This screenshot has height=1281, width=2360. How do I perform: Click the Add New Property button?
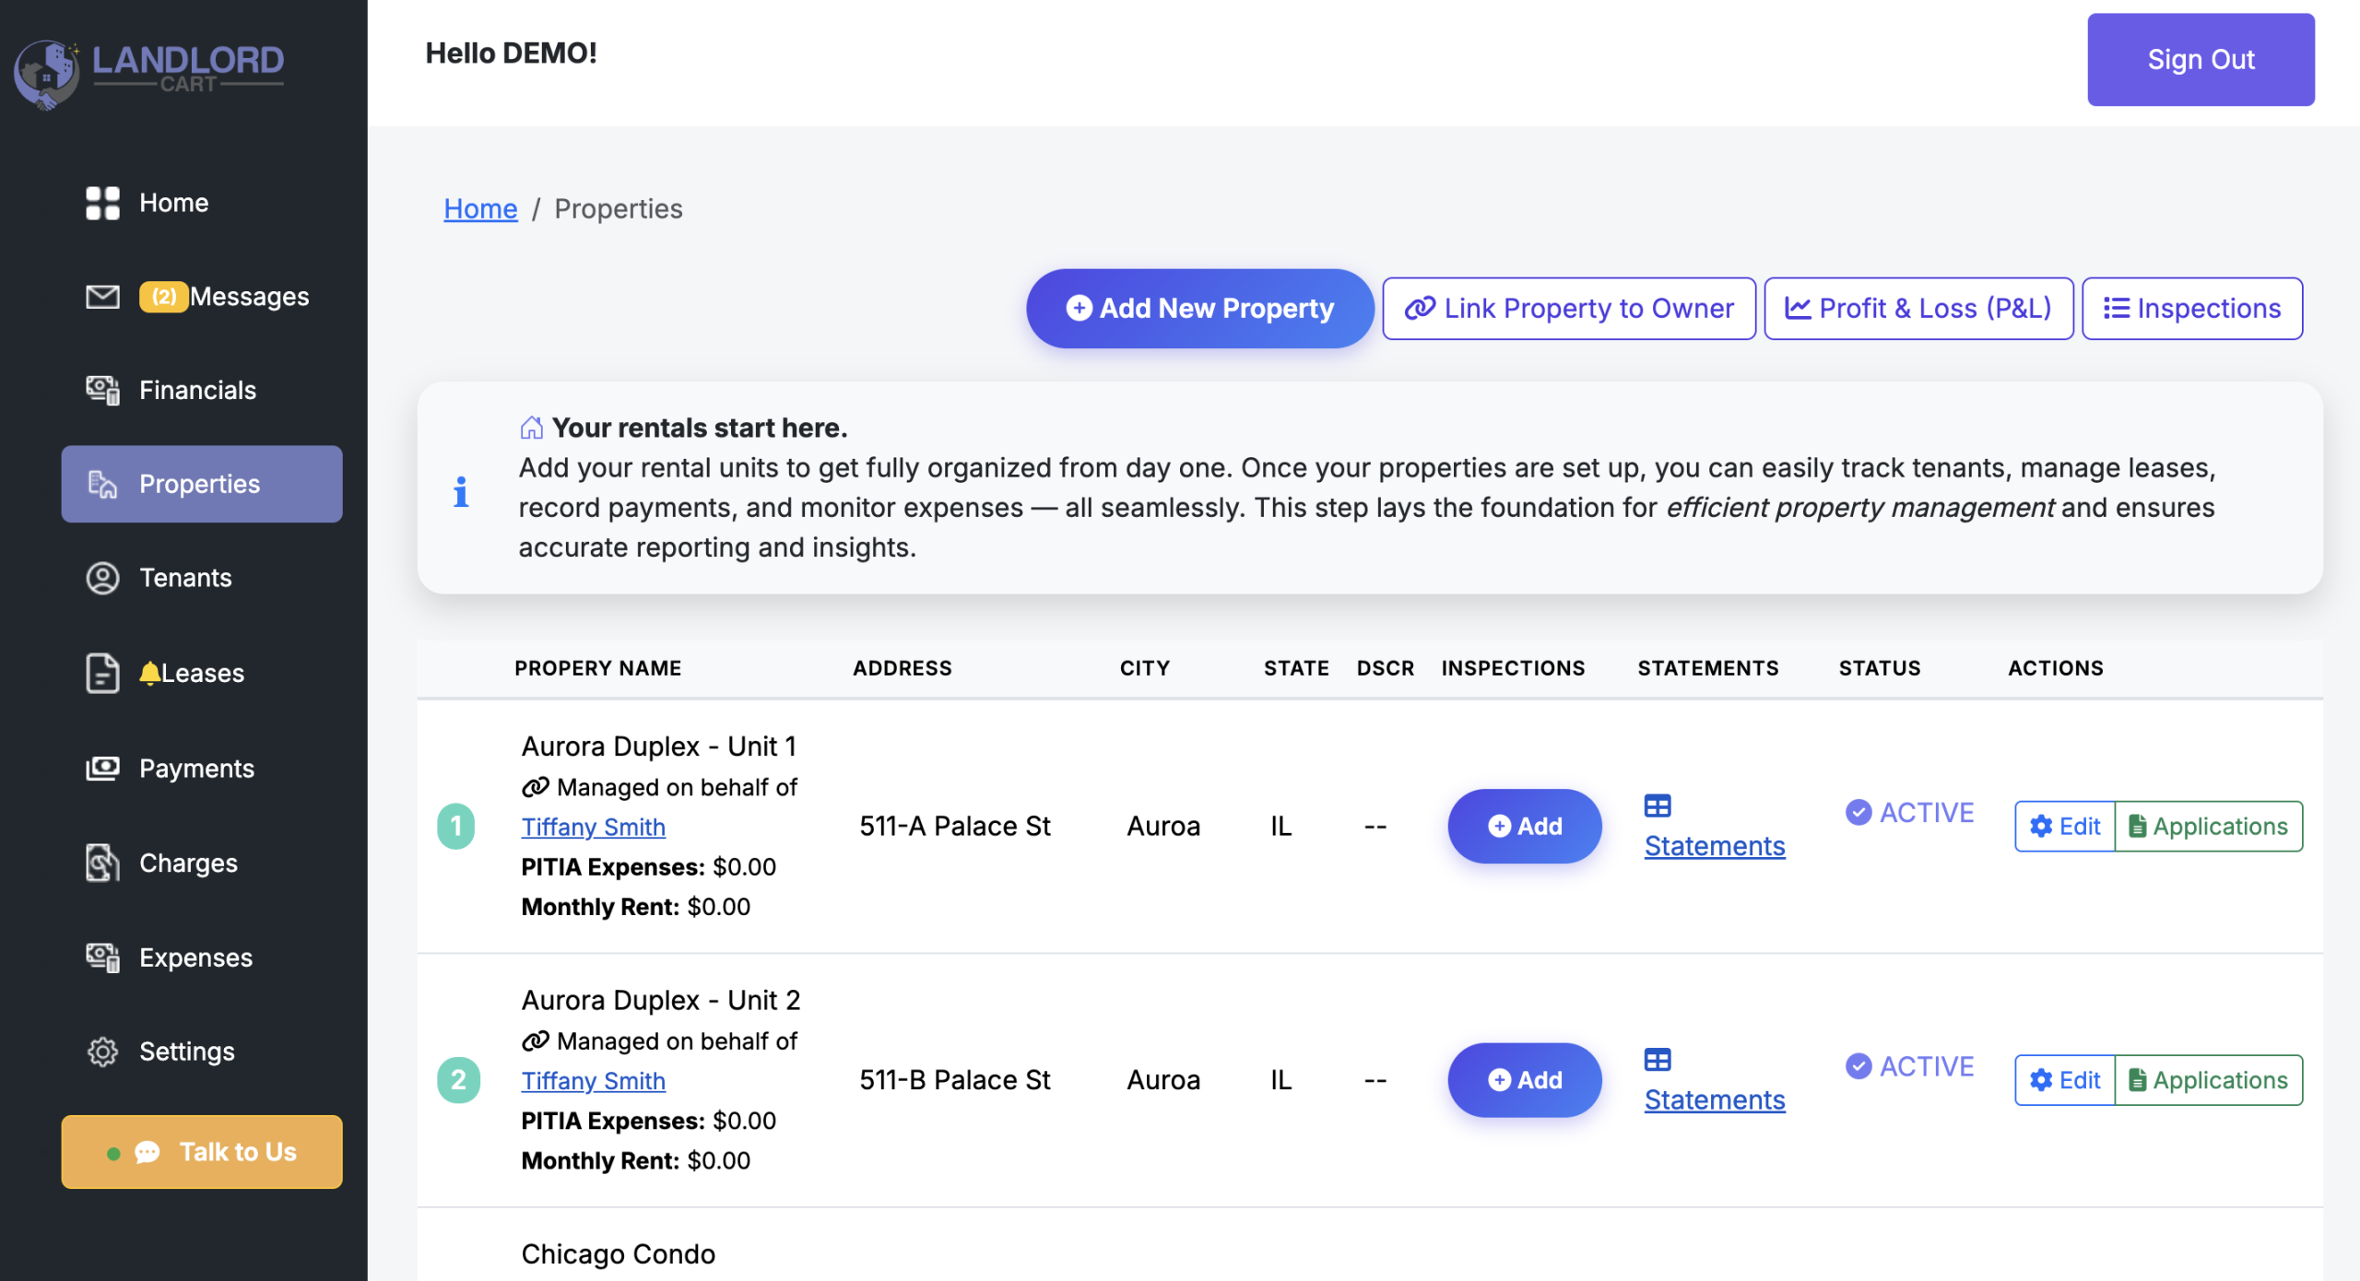coord(1199,309)
